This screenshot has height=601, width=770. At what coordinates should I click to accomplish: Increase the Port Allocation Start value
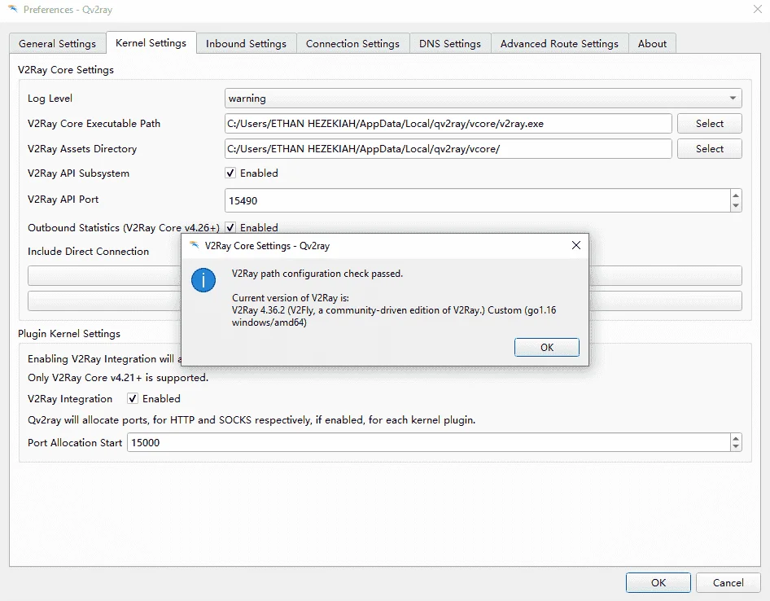pyautogui.click(x=736, y=438)
